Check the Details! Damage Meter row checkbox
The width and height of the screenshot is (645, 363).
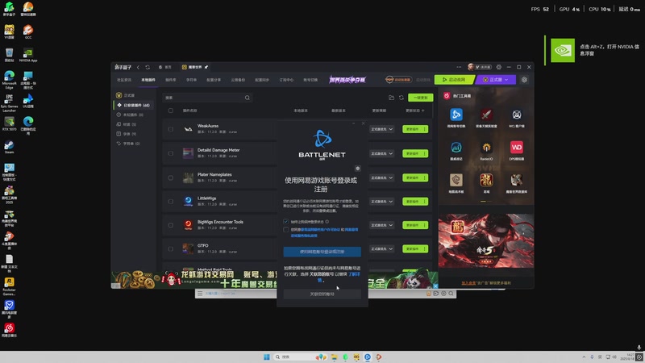(x=171, y=153)
